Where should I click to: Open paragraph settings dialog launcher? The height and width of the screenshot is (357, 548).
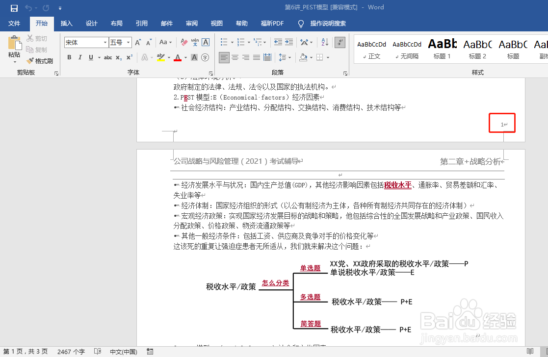click(345, 74)
